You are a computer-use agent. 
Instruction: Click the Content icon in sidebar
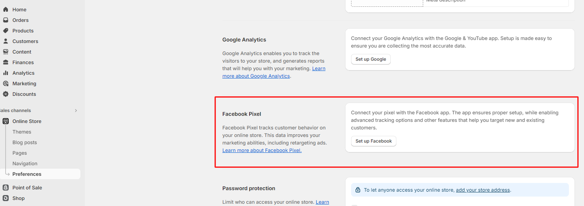6,52
